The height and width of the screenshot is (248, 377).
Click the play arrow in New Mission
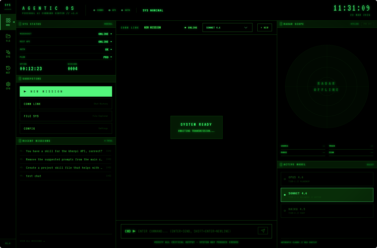pyautogui.click(x=25, y=91)
